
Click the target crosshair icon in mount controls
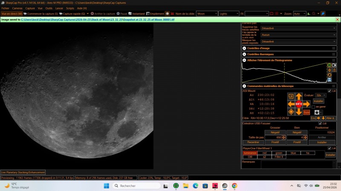click(291, 112)
